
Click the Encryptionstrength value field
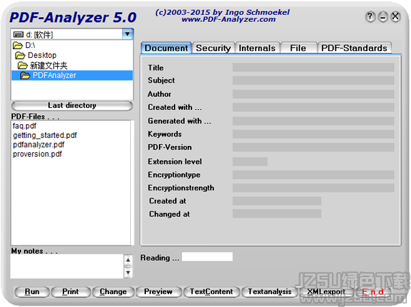[314, 188]
